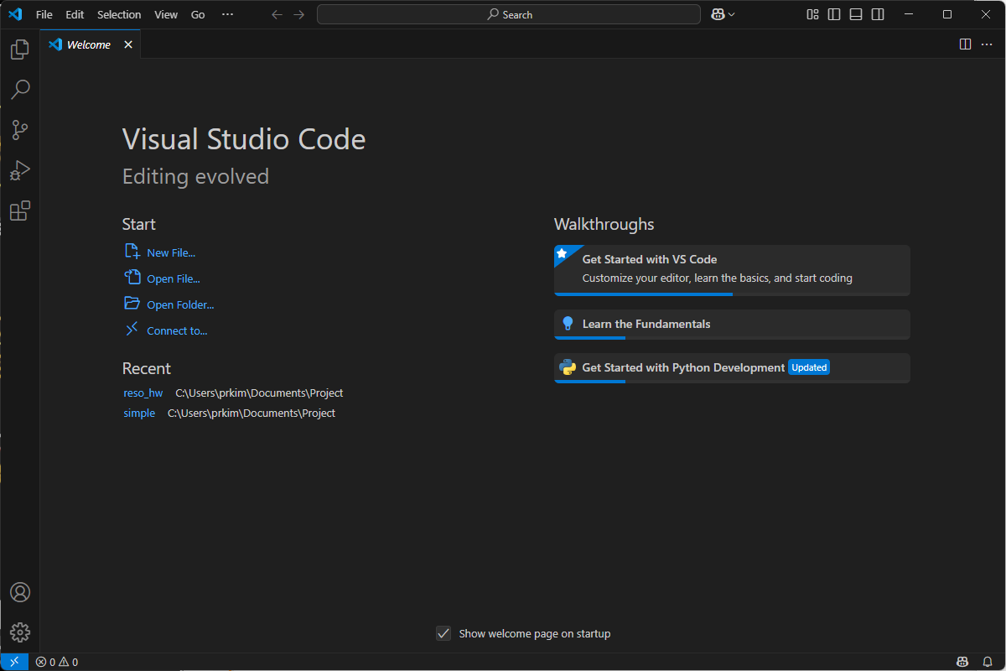1006x671 pixels.
Task: Click the Connect to link
Action: 177,330
